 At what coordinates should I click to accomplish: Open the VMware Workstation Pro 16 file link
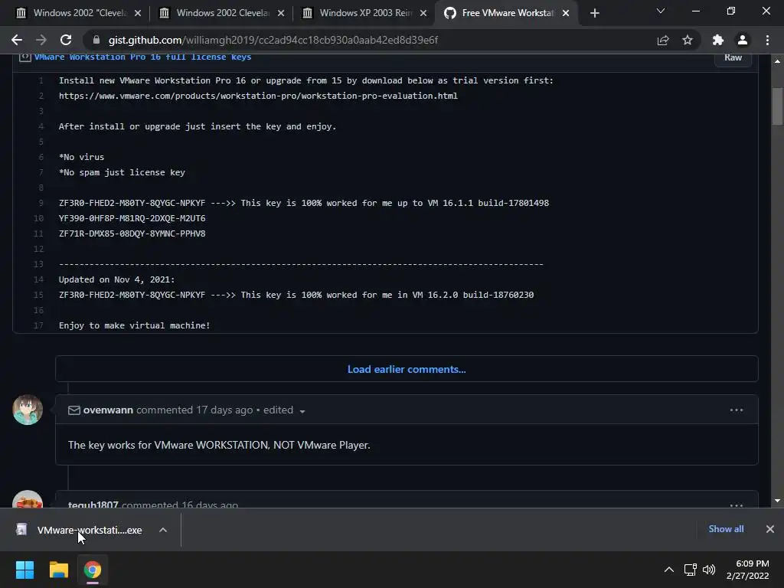[x=142, y=57]
